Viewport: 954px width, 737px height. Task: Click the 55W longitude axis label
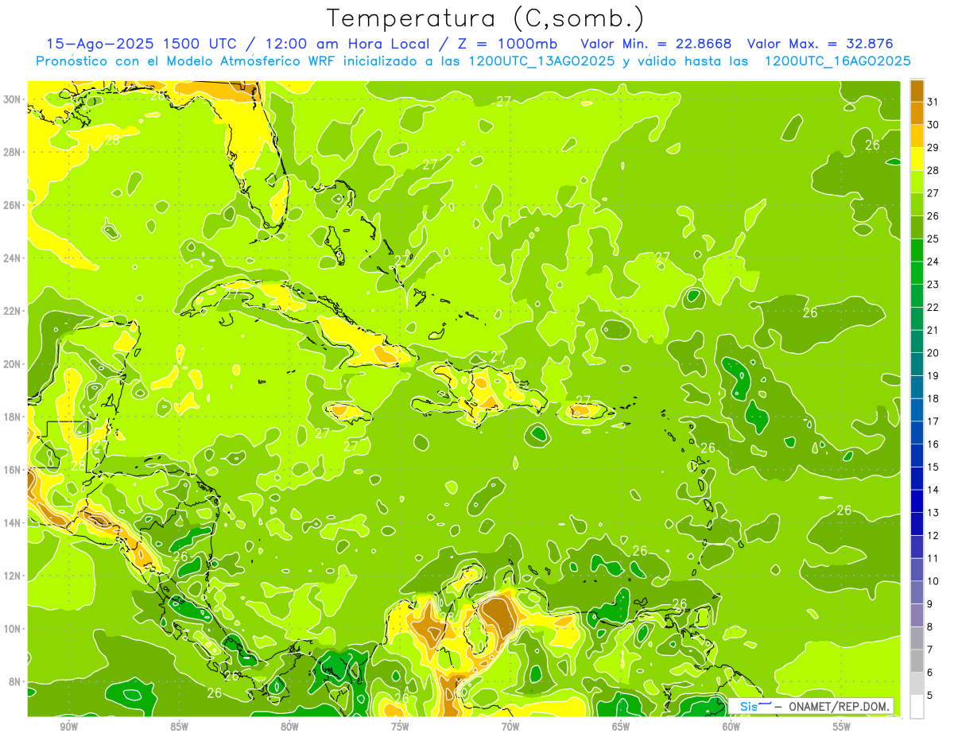point(841,727)
